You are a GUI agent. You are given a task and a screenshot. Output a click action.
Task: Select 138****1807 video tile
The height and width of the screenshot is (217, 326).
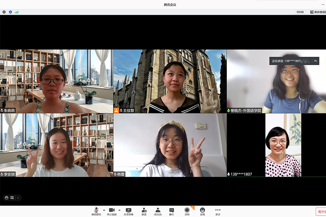click(276, 145)
